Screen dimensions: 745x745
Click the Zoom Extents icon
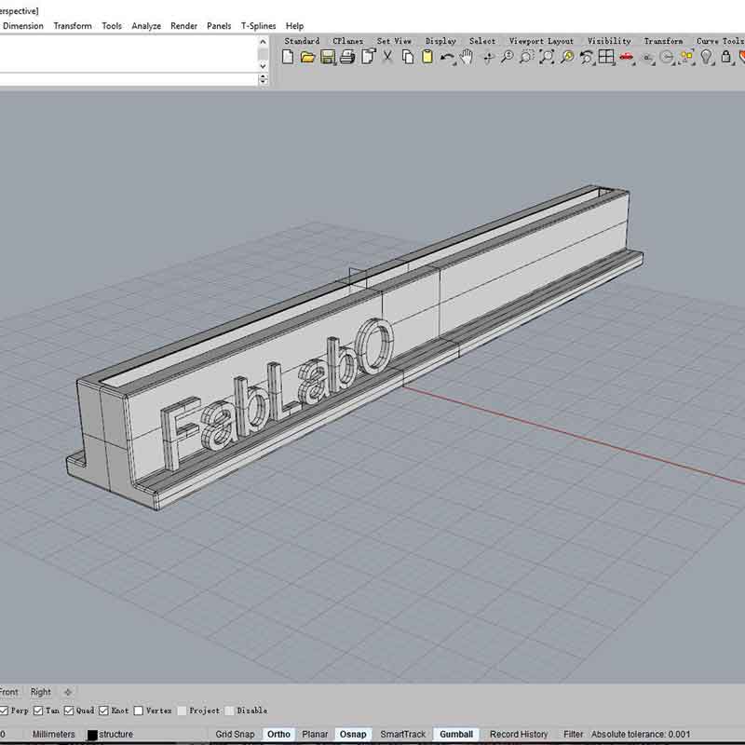pos(547,57)
